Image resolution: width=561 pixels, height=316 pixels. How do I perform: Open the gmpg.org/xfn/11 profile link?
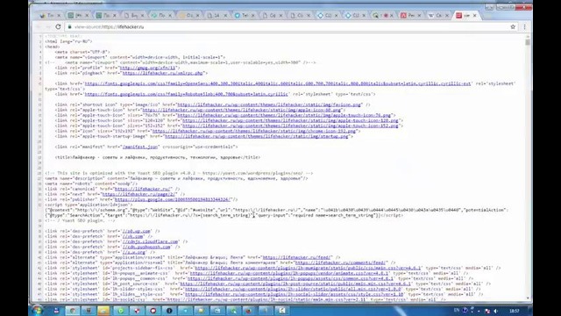pos(148,68)
